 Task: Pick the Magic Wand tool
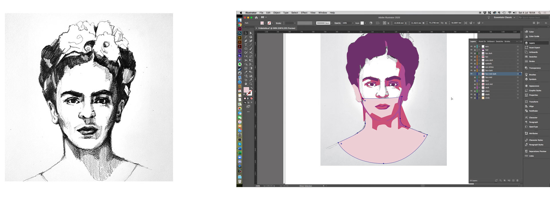tap(246, 37)
